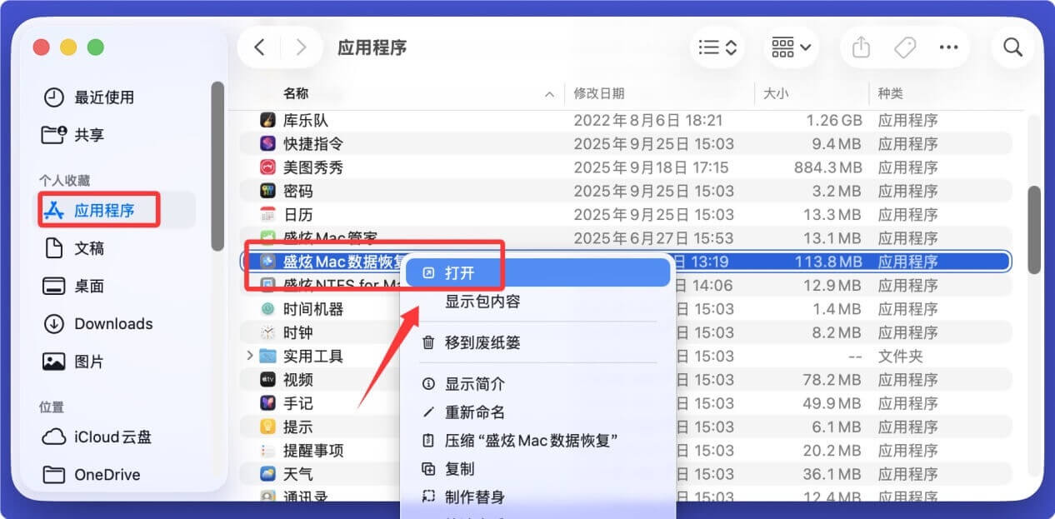
Task: Expand the 实用工具 folder disclosure triangle
Action: 250,355
